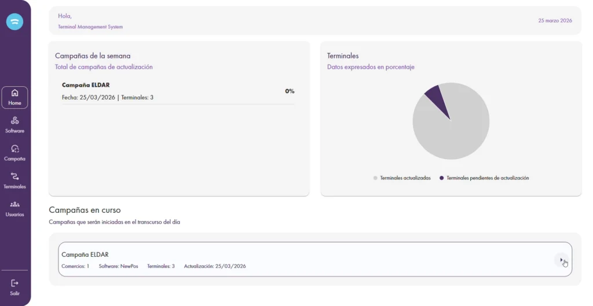Click the app logo in the sidebar
Viewport: 593px width, 306px height.
[x=14, y=21]
